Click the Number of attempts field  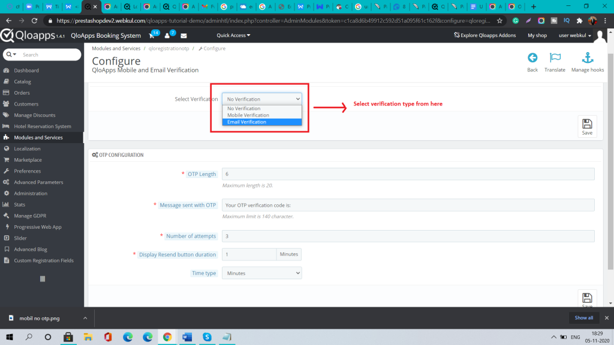tap(408, 236)
